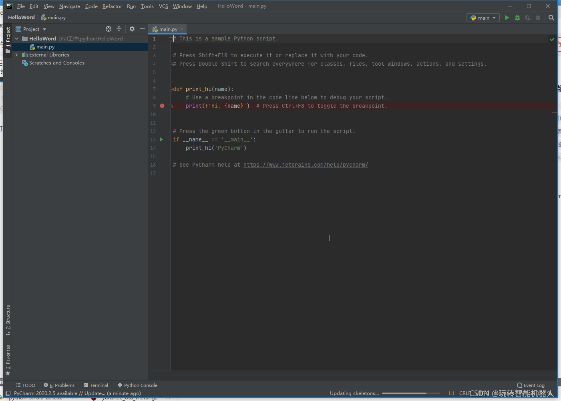Click line number 17 in the gutter
Image resolution: width=561 pixels, height=401 pixels.
[153, 173]
